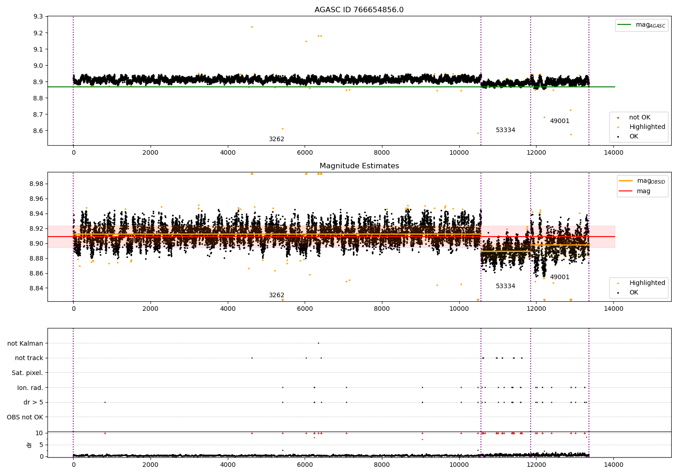Click the 6000 x-axis tick under the middle plot
Screen dimensions: 678x475
point(305,309)
